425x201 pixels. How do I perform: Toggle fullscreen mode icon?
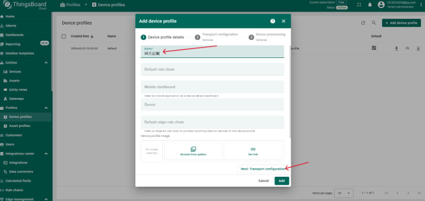[x=359, y=5]
